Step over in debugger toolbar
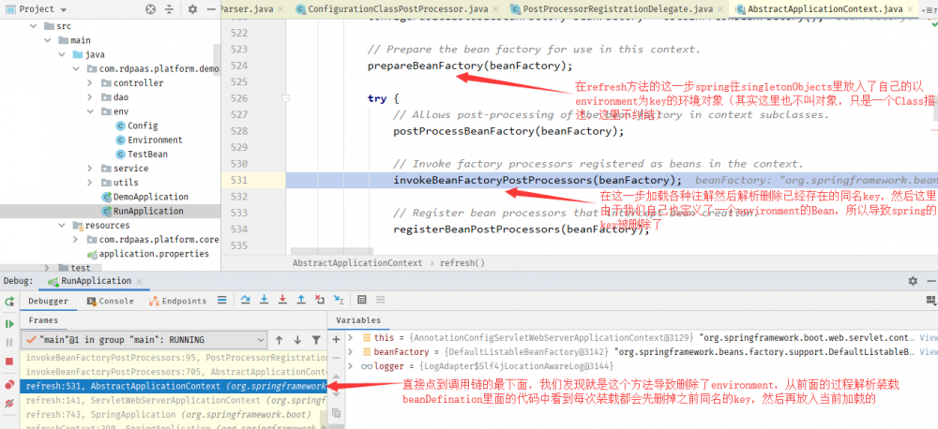This screenshot has height=429, width=938. click(245, 300)
